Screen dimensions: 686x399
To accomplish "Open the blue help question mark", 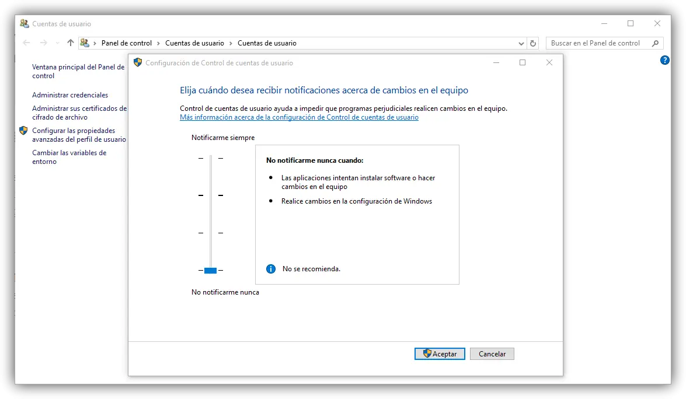I will [664, 60].
